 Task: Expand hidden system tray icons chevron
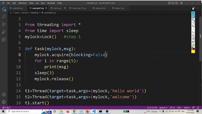(x=160, y=111)
